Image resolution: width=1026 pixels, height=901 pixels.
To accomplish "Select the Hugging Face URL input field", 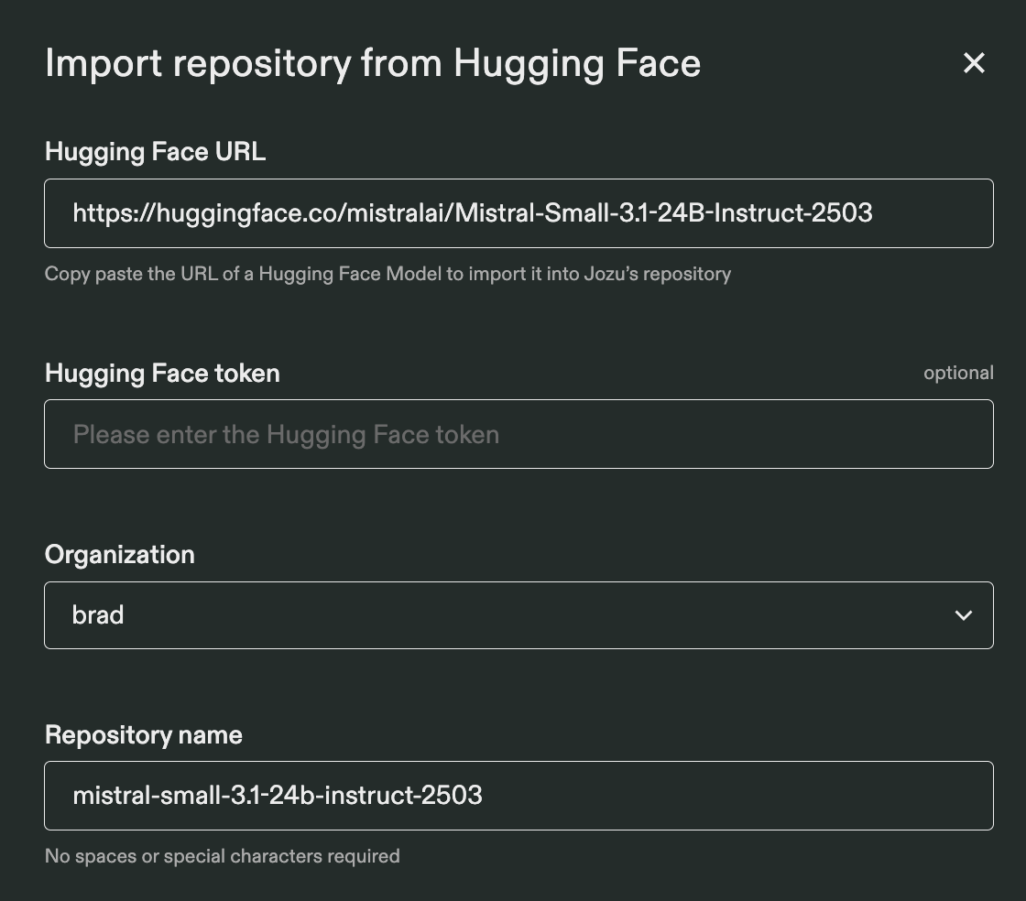I will (518, 213).
